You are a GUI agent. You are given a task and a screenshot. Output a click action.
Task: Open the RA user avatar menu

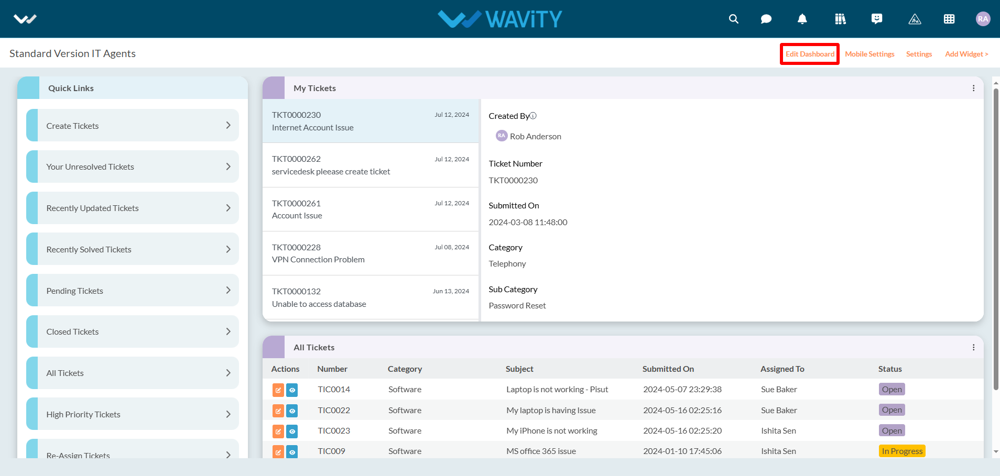pos(983,19)
